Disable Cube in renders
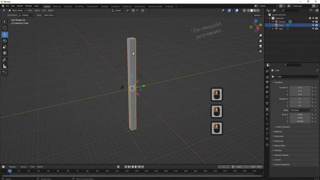This screenshot has width=320, height=180. pyautogui.click(x=316, y=25)
